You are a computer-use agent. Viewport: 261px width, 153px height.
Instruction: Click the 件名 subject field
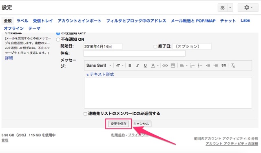click(x=135, y=53)
